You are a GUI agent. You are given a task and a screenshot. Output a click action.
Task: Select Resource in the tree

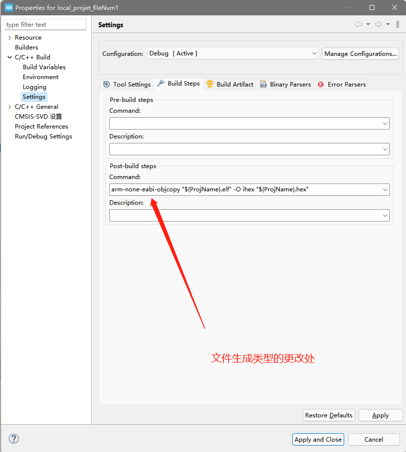click(28, 38)
